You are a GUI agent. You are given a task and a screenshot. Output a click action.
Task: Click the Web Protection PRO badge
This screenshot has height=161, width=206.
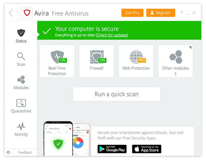coord(142,60)
